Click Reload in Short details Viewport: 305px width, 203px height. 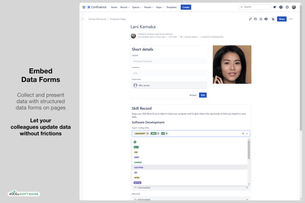coord(193,95)
